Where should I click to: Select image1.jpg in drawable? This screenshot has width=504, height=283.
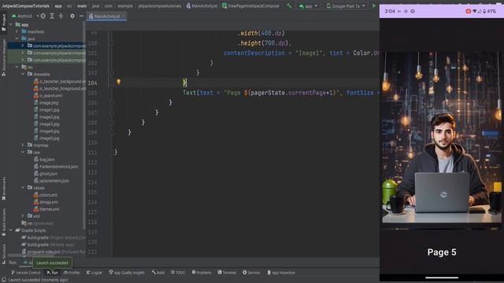[46, 110]
